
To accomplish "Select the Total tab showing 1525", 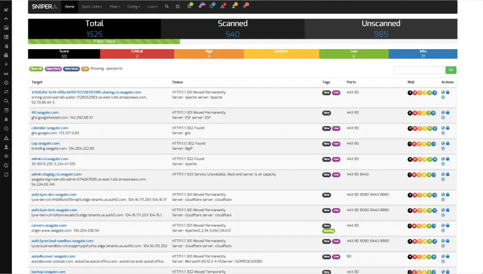I will tap(94, 29).
